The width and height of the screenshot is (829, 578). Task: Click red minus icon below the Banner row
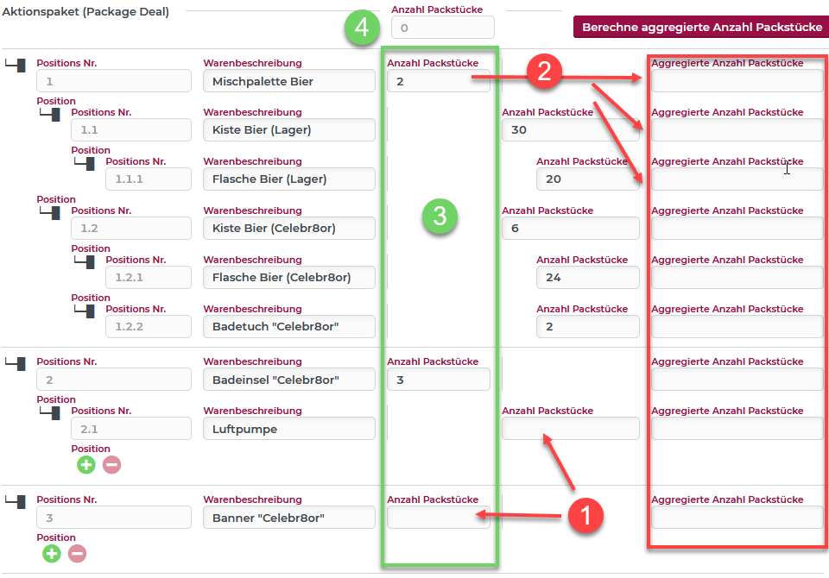pos(78,553)
